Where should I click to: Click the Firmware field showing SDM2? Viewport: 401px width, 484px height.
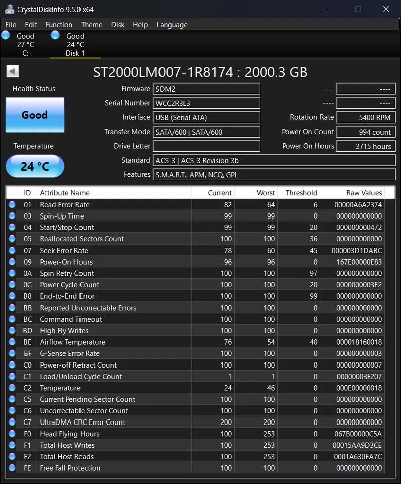[x=206, y=89]
